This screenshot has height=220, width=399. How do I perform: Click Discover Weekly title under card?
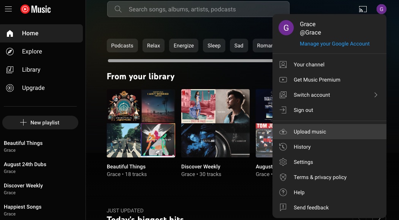point(201,167)
